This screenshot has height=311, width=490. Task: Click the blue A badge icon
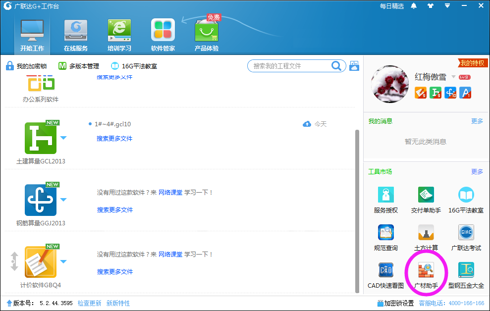tap(465, 93)
